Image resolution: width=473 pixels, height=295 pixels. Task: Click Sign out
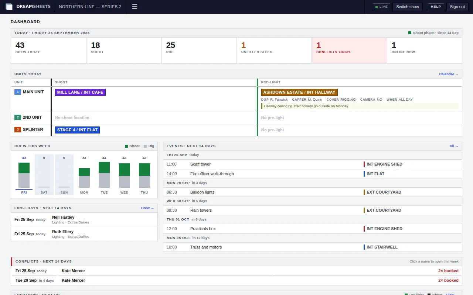457,7
